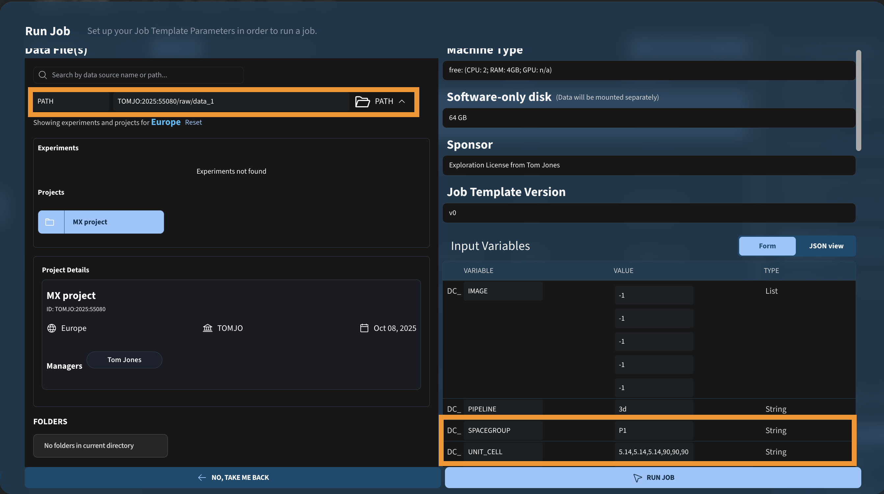Click the globe icon next to Europe
884x494 pixels.
pos(51,328)
